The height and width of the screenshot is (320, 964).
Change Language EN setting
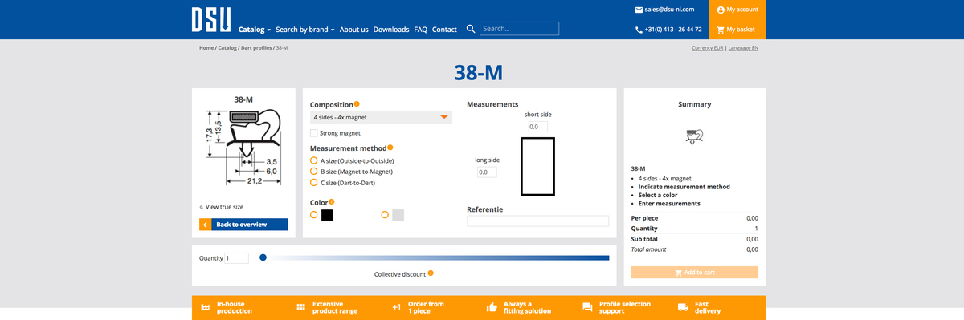pyautogui.click(x=743, y=48)
